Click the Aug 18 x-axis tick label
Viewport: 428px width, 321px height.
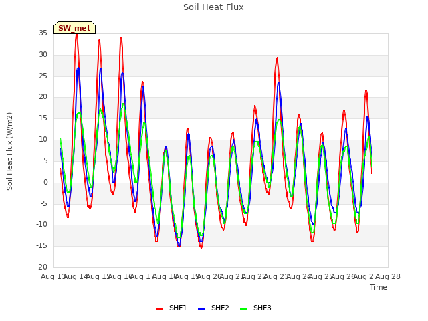[x=165, y=276]
